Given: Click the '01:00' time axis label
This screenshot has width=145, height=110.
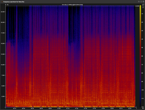Looking at the screenshot, I should point(59,109).
